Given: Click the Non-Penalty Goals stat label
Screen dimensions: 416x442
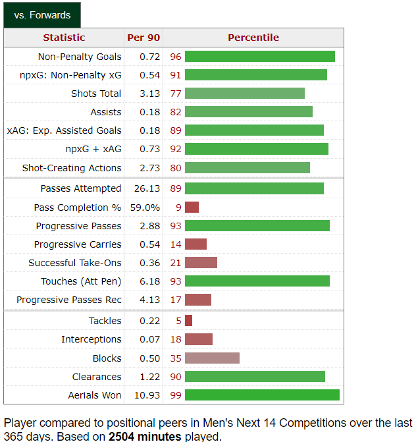Looking at the screenshot, I should (80, 57).
